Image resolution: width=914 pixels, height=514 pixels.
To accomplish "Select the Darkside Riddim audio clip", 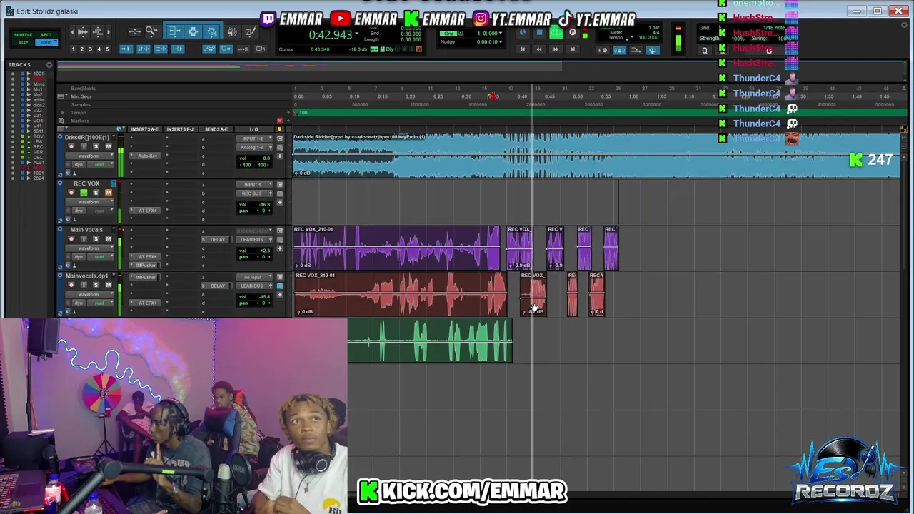I will coord(596,155).
